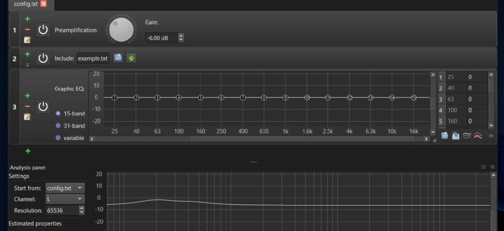This screenshot has height=231, width=504.
Task: Select EQ band point 5 at 160 Hz
Action: (200, 98)
